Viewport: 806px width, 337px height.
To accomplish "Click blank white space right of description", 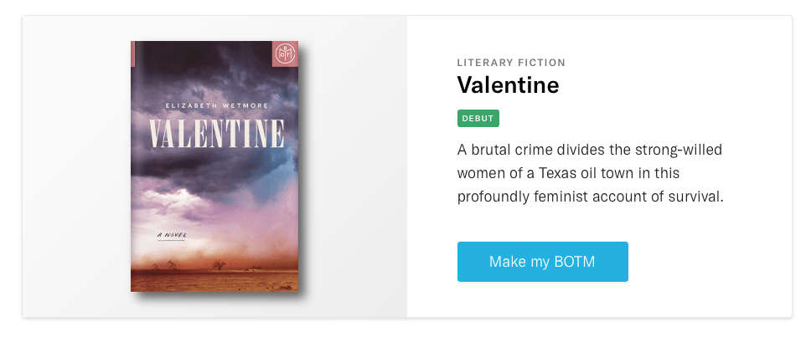I will tap(758, 176).
